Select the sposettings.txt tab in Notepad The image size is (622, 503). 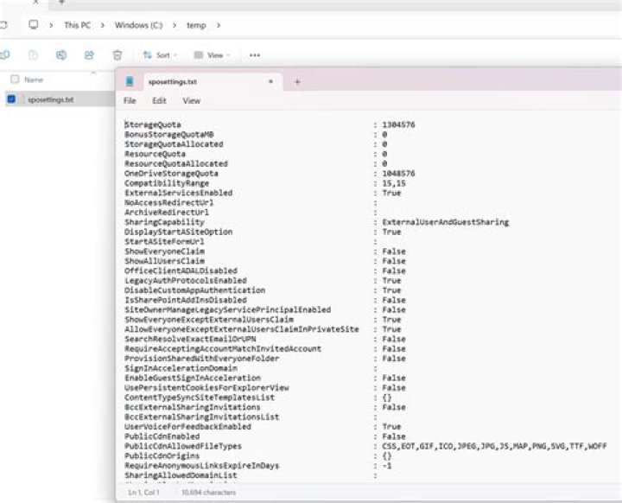coord(213,82)
